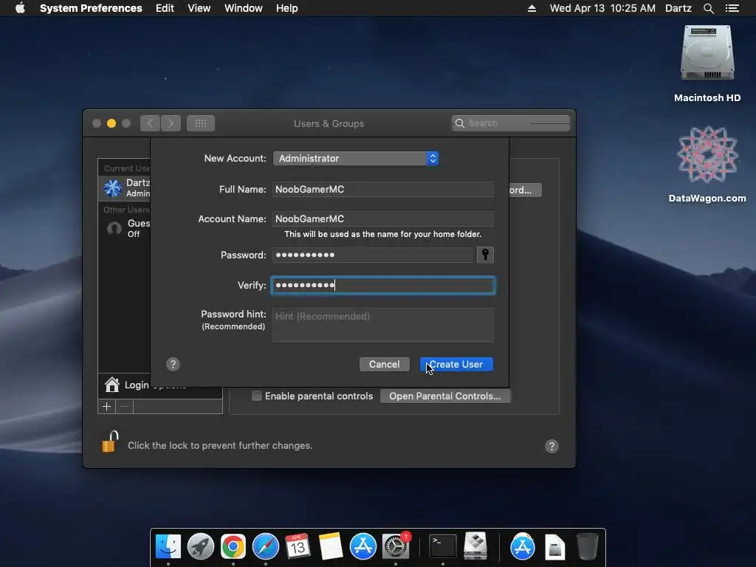Open the App Store icon beside Notes
This screenshot has height=567, width=756.
362,547
